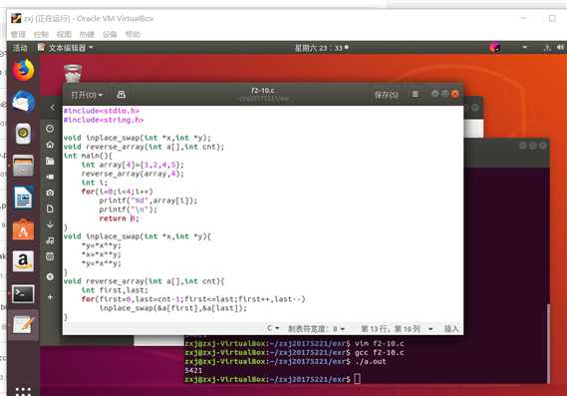Open the Terminal dock icon
Viewport: 567px width, 396px height.
(23, 293)
